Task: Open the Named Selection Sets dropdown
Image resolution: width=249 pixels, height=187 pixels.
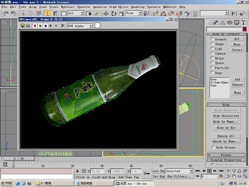Action: point(227,13)
